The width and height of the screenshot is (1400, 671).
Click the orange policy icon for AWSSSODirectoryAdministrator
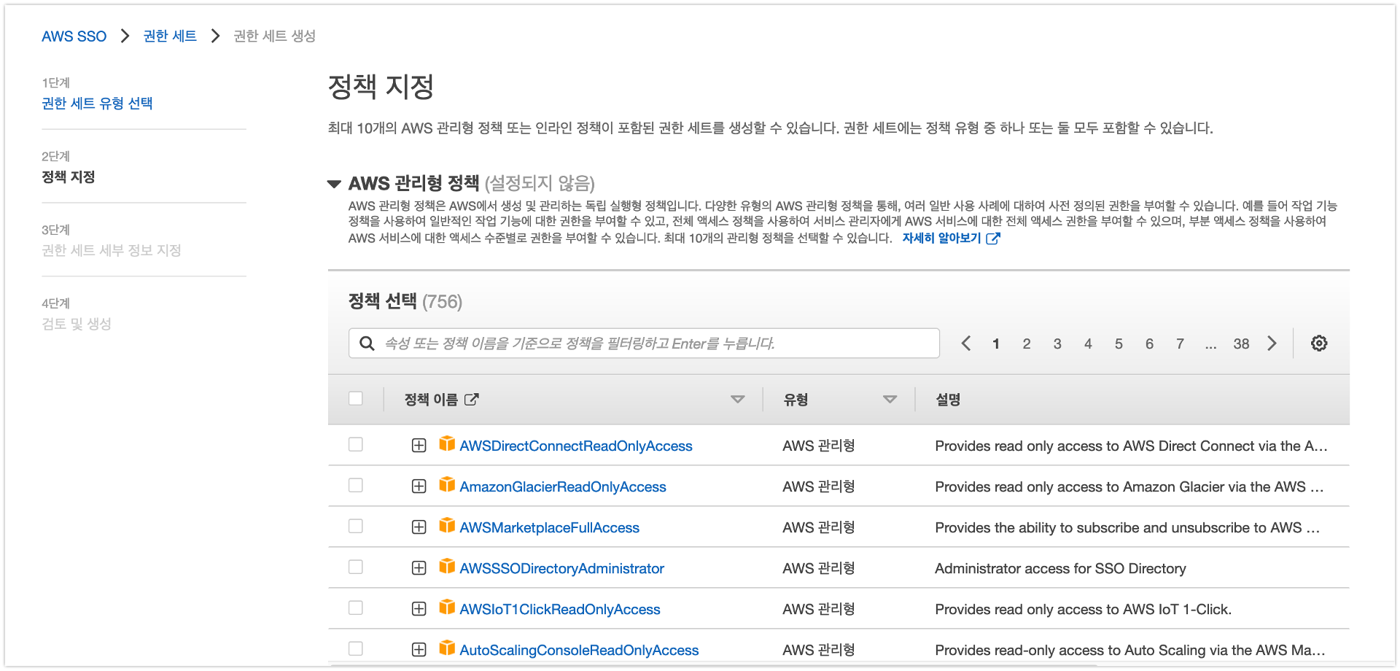point(447,567)
